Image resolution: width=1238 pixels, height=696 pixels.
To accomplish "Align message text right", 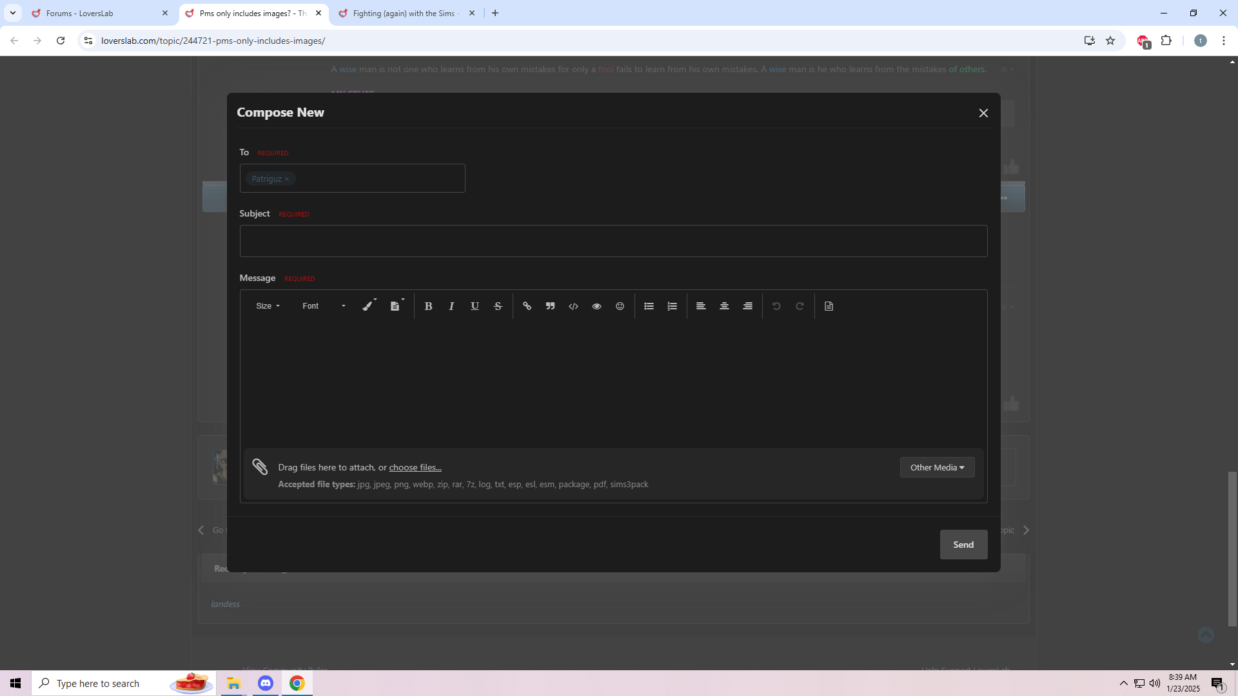I will click(x=747, y=306).
